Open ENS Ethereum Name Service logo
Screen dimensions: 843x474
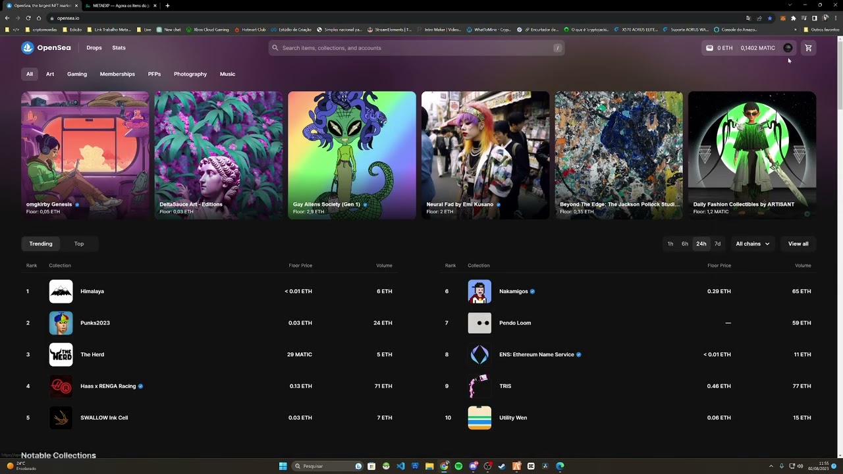tap(479, 354)
